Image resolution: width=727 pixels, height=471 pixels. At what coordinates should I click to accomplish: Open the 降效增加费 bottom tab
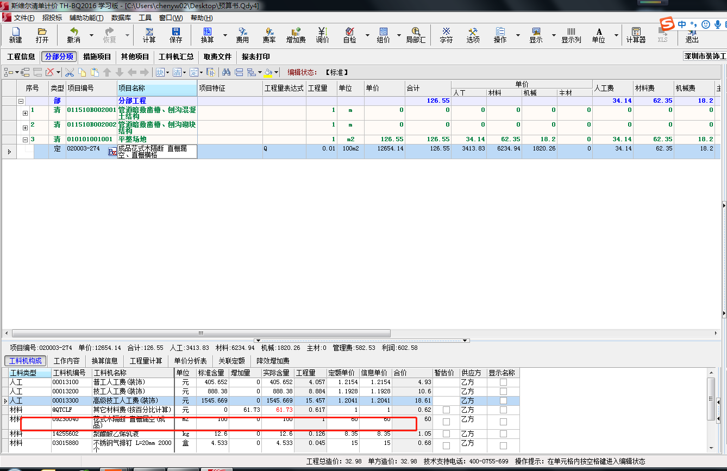273,361
